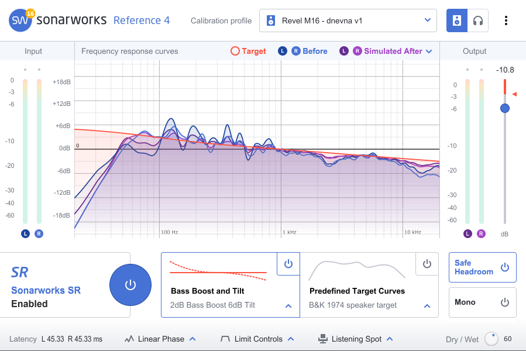The image size is (526, 351).
Task: Click the output level meter's left channel bar
Action: tap(467, 152)
